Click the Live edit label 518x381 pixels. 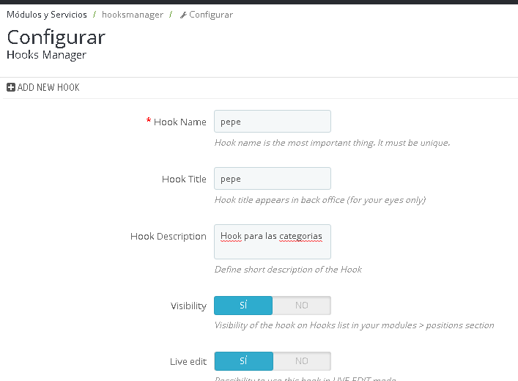tap(188, 362)
